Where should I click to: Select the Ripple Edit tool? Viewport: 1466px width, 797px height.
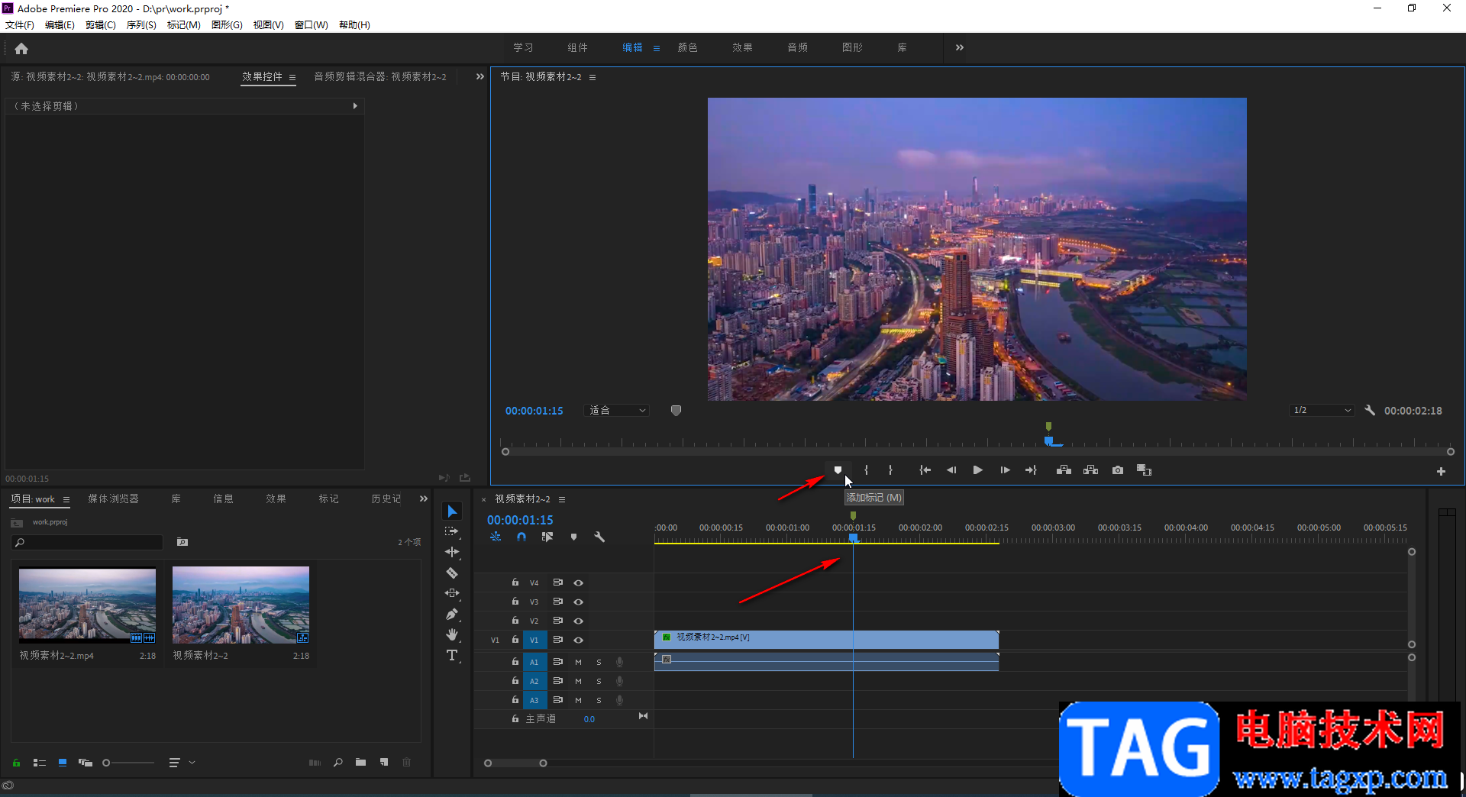click(452, 552)
